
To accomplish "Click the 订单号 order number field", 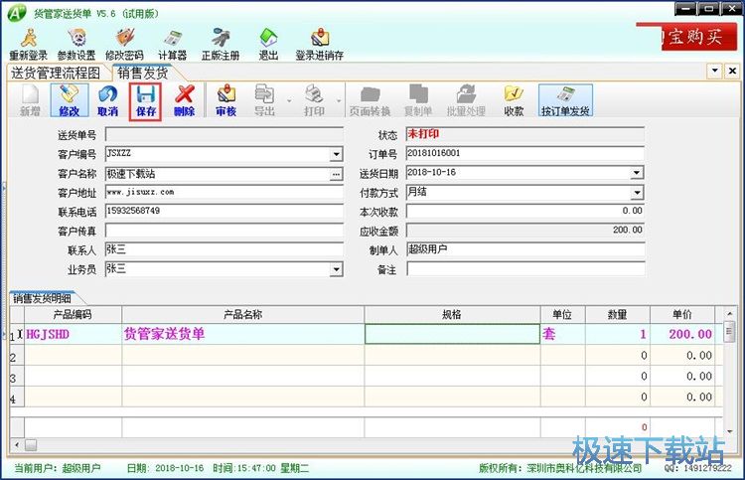I will [x=525, y=153].
